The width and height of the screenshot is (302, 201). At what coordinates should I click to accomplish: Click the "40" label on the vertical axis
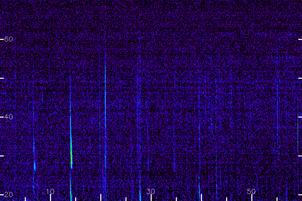coord(8,117)
